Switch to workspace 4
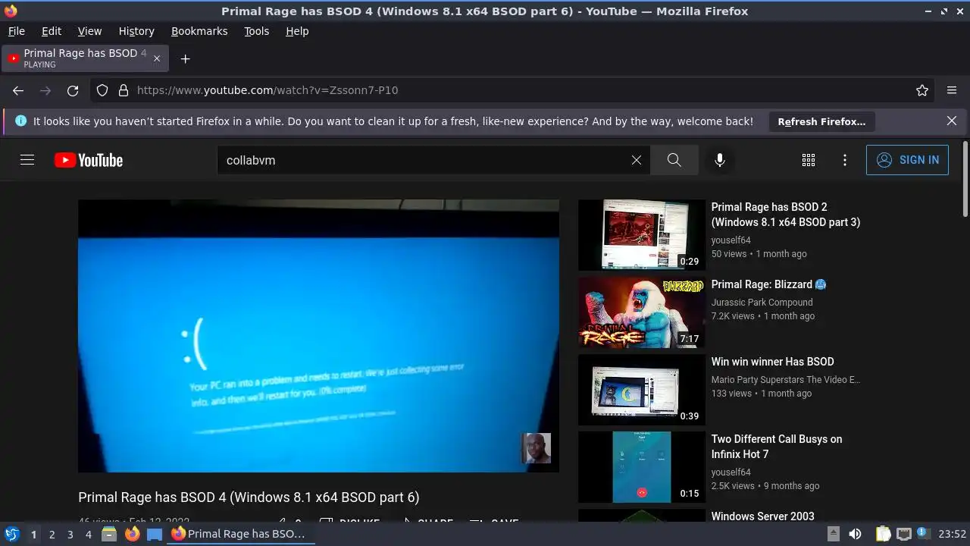 (x=88, y=534)
